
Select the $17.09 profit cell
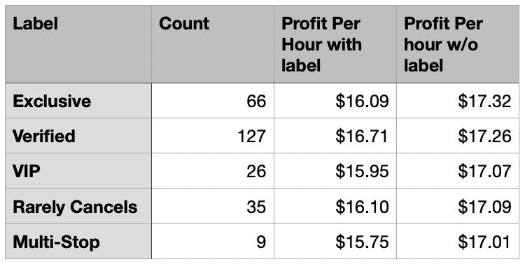point(458,207)
